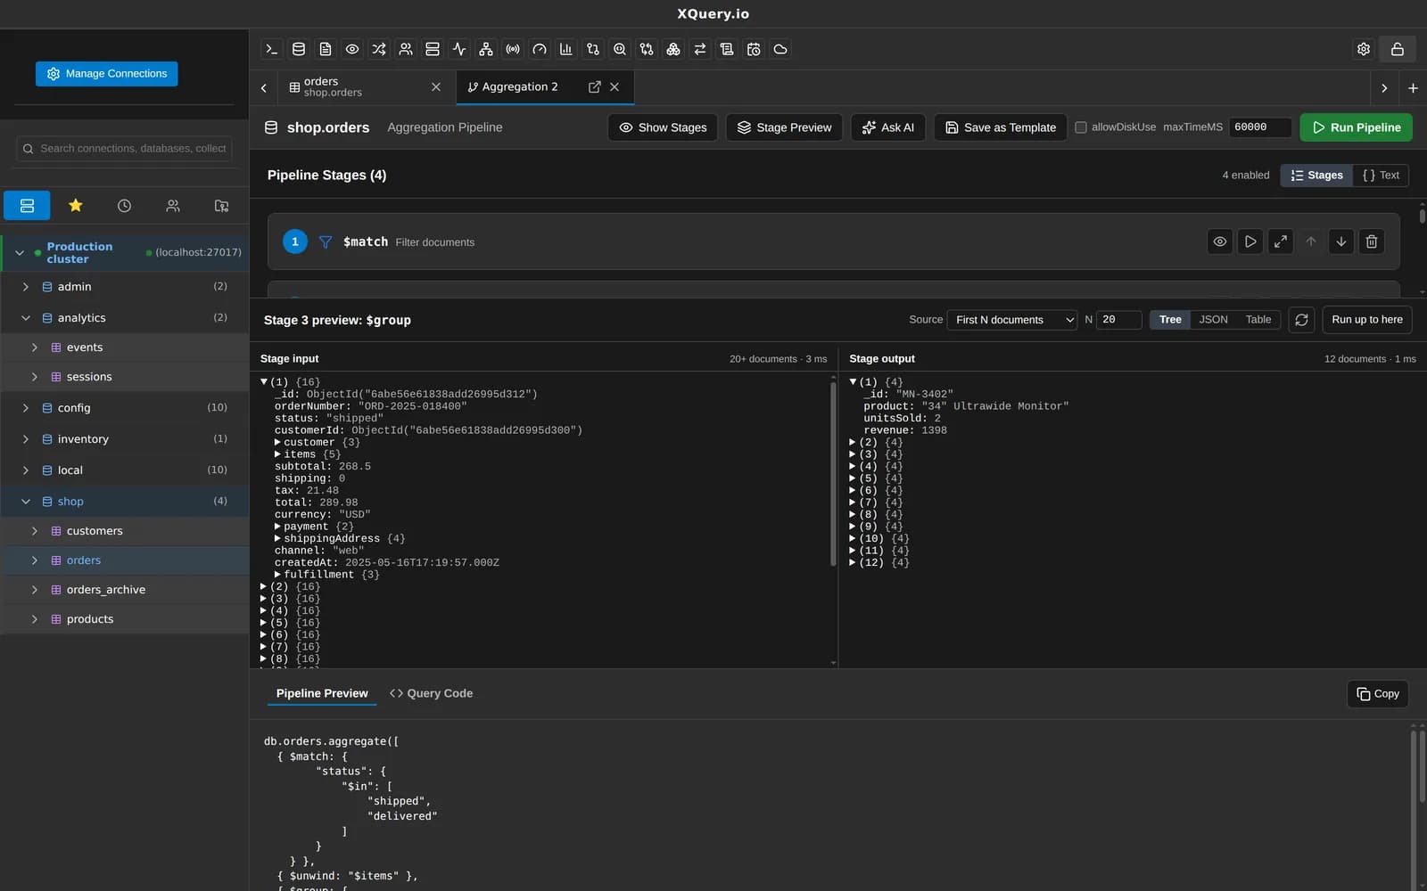The image size is (1427, 891).
Task: Click the Run Pipeline button
Action: click(1356, 127)
